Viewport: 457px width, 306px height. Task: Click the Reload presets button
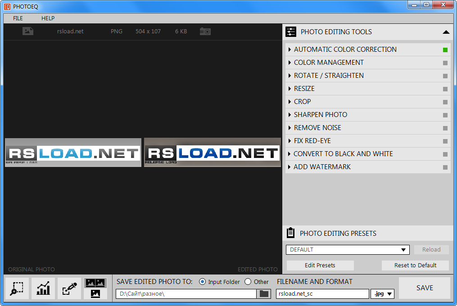tap(431, 249)
